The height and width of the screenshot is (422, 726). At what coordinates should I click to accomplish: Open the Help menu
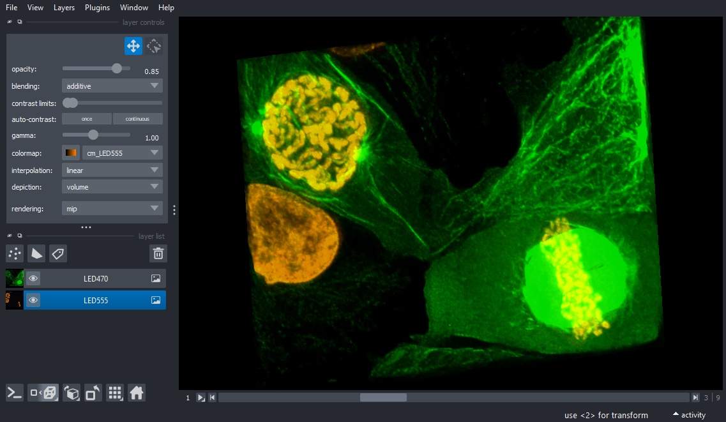click(166, 8)
